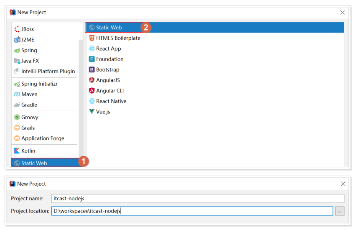
Task: Select JBoss project type
Action: click(45, 29)
